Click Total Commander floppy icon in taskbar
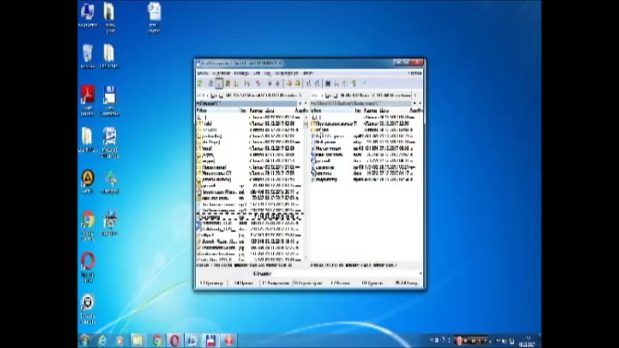 tap(210, 340)
